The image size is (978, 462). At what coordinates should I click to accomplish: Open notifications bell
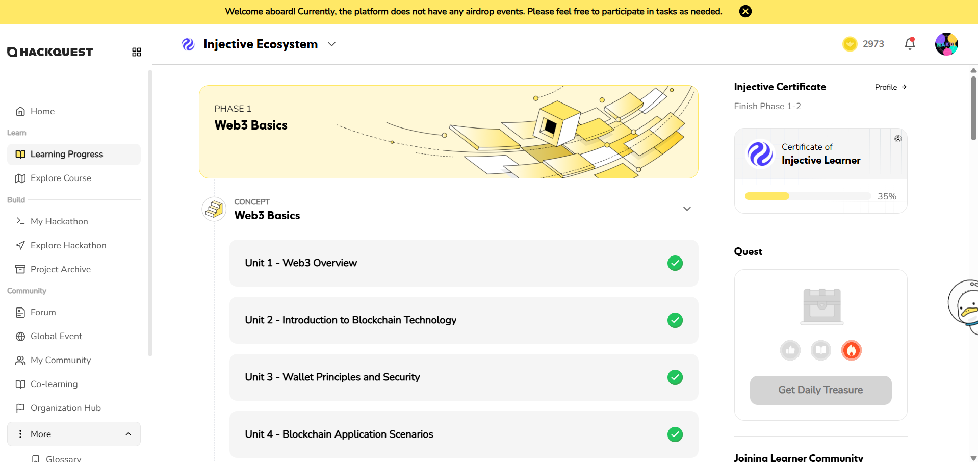click(910, 44)
